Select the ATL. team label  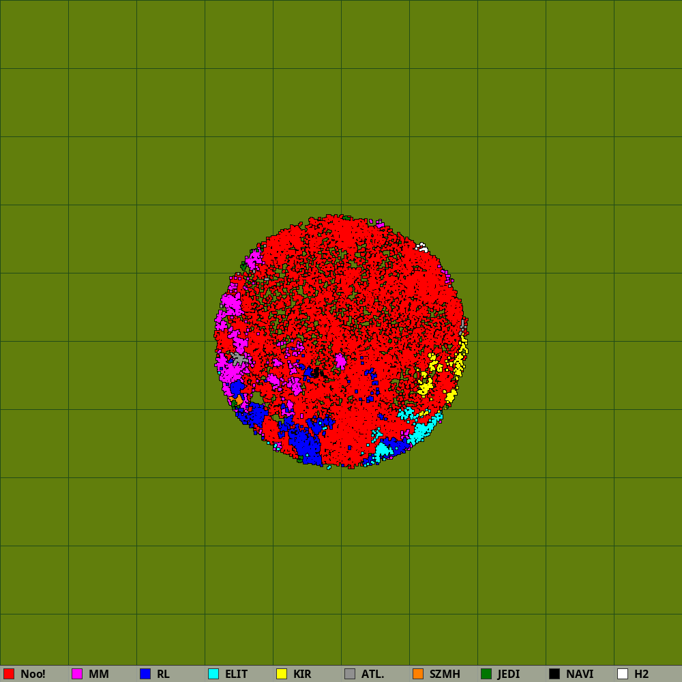[373, 674]
